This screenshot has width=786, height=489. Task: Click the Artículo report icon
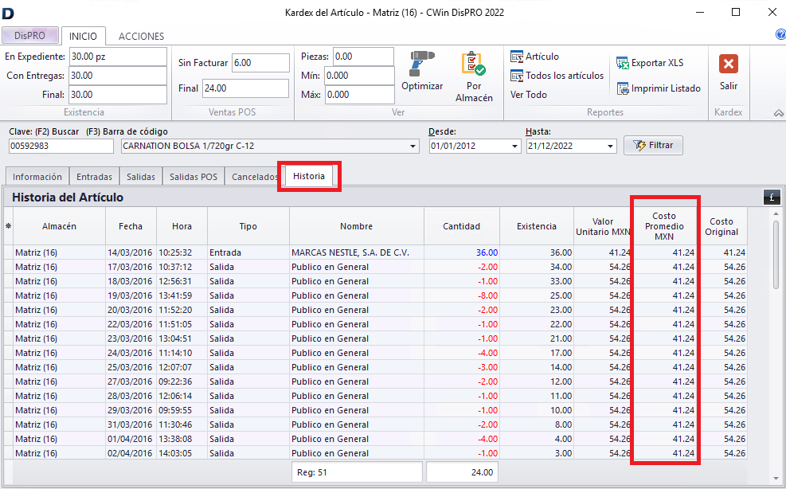(x=517, y=57)
